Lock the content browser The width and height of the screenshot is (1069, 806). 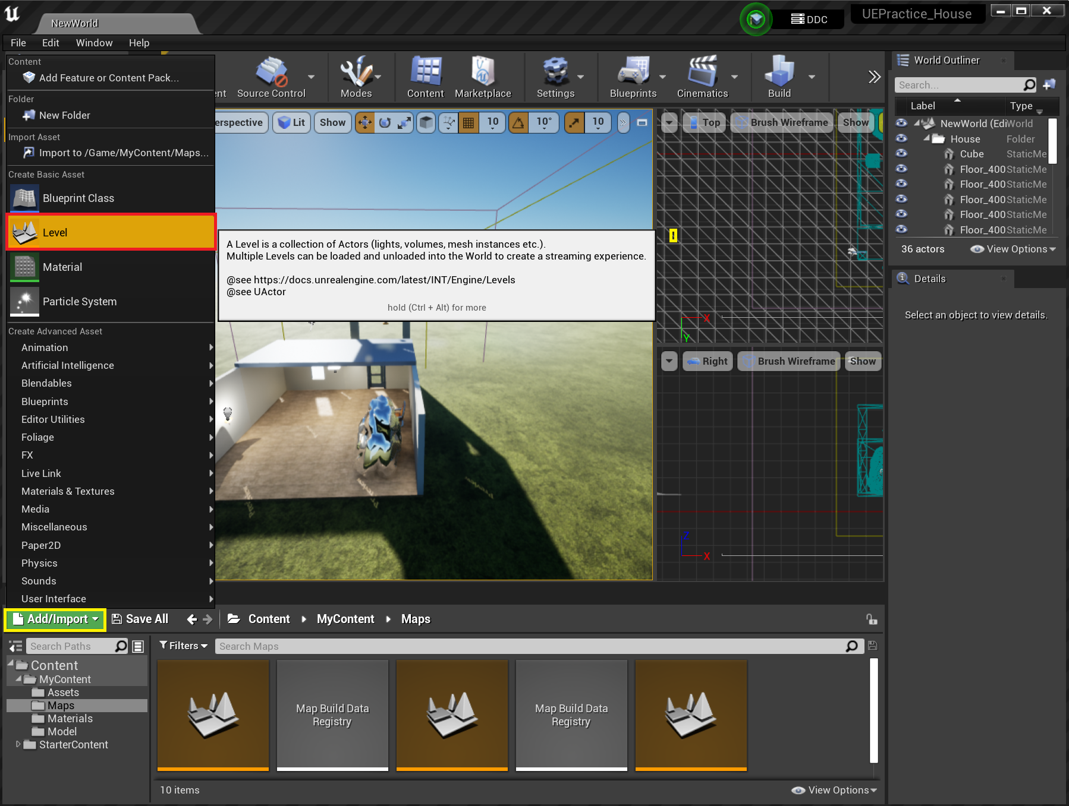[x=872, y=619]
